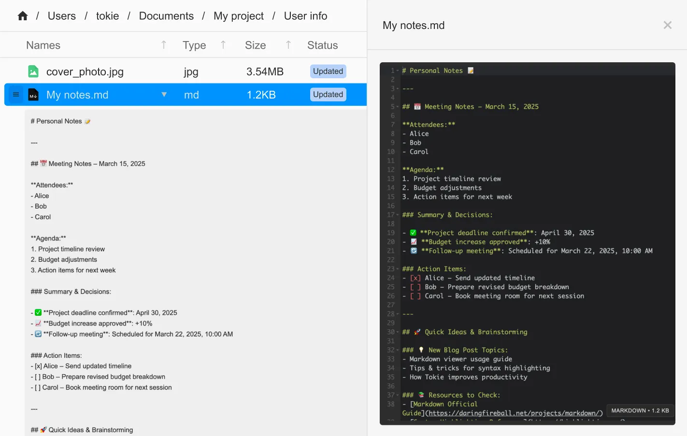The image size is (687, 436).
Task: Click the cover_photo.jpg image file icon
Action: (x=33, y=71)
